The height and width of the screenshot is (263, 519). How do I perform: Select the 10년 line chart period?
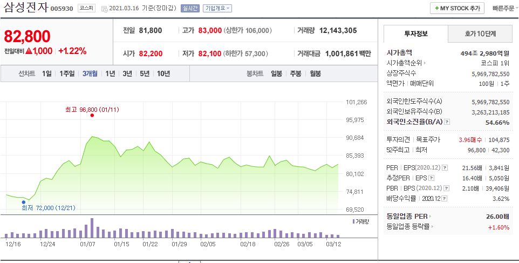(163, 73)
